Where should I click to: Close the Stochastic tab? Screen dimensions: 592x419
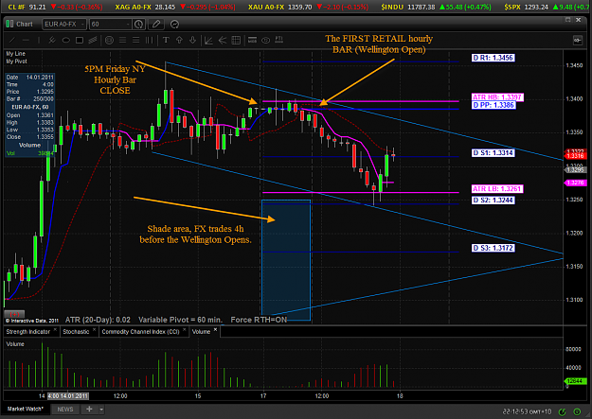(94, 329)
